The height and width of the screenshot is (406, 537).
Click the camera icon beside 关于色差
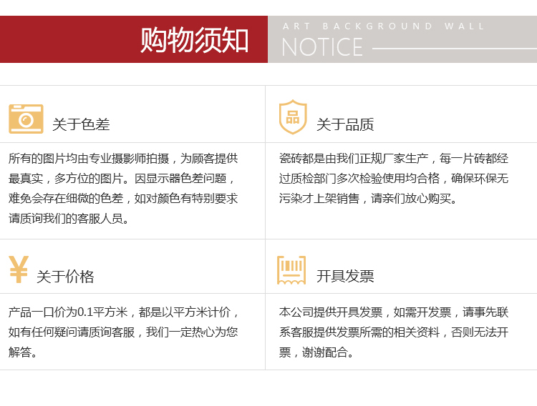26,119
